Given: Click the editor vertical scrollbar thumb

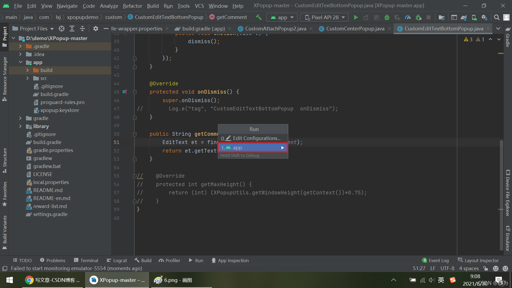Looking at the screenshot, I should coord(501,195).
